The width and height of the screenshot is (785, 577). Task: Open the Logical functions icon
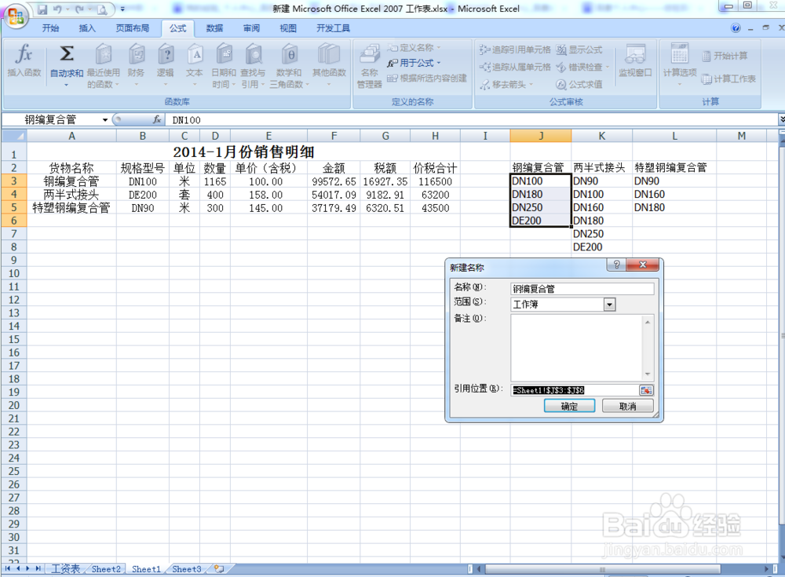point(165,54)
